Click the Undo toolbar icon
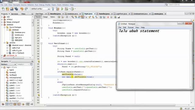The width and height of the screenshot is (195, 110). (22, 9)
